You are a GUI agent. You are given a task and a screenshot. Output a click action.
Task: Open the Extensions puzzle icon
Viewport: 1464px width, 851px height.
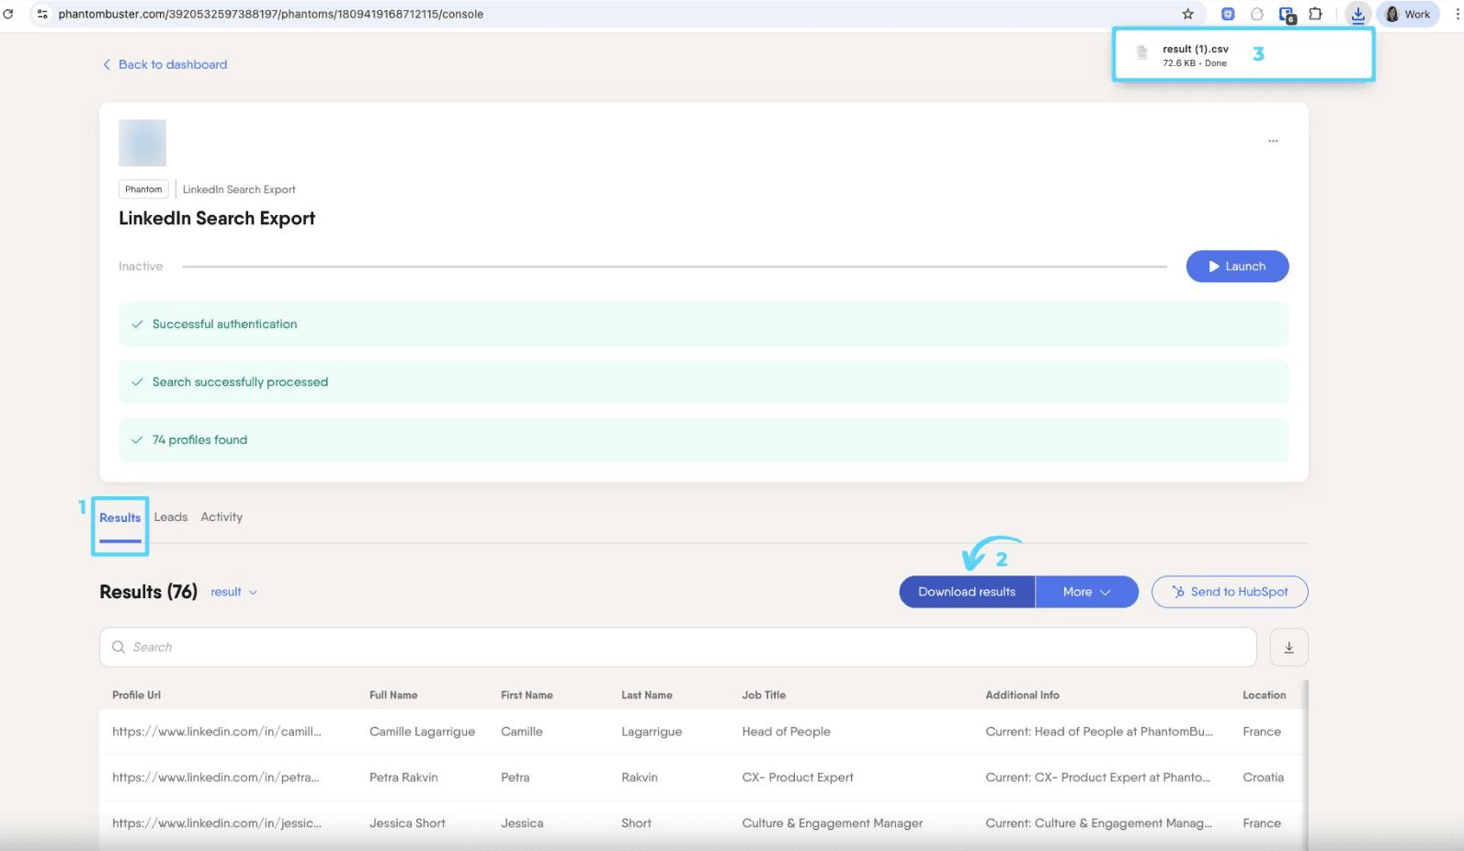click(1315, 14)
